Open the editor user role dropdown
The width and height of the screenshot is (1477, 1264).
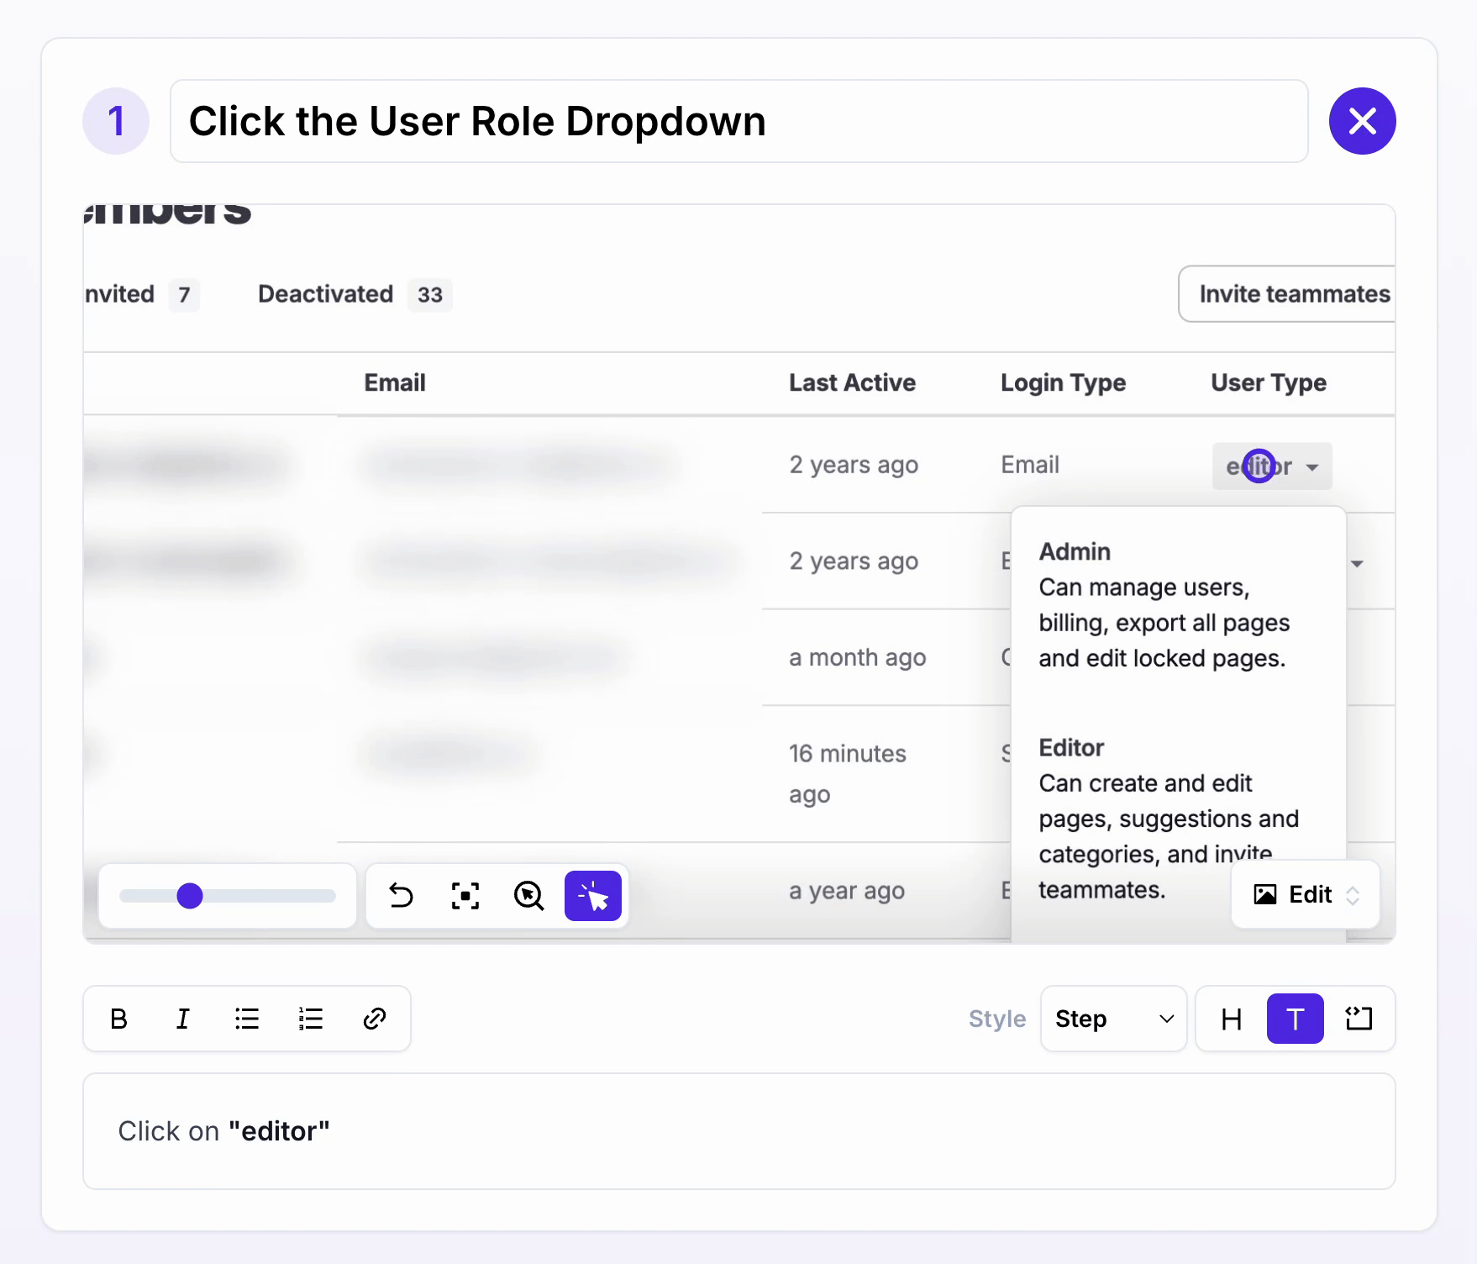[1271, 466]
